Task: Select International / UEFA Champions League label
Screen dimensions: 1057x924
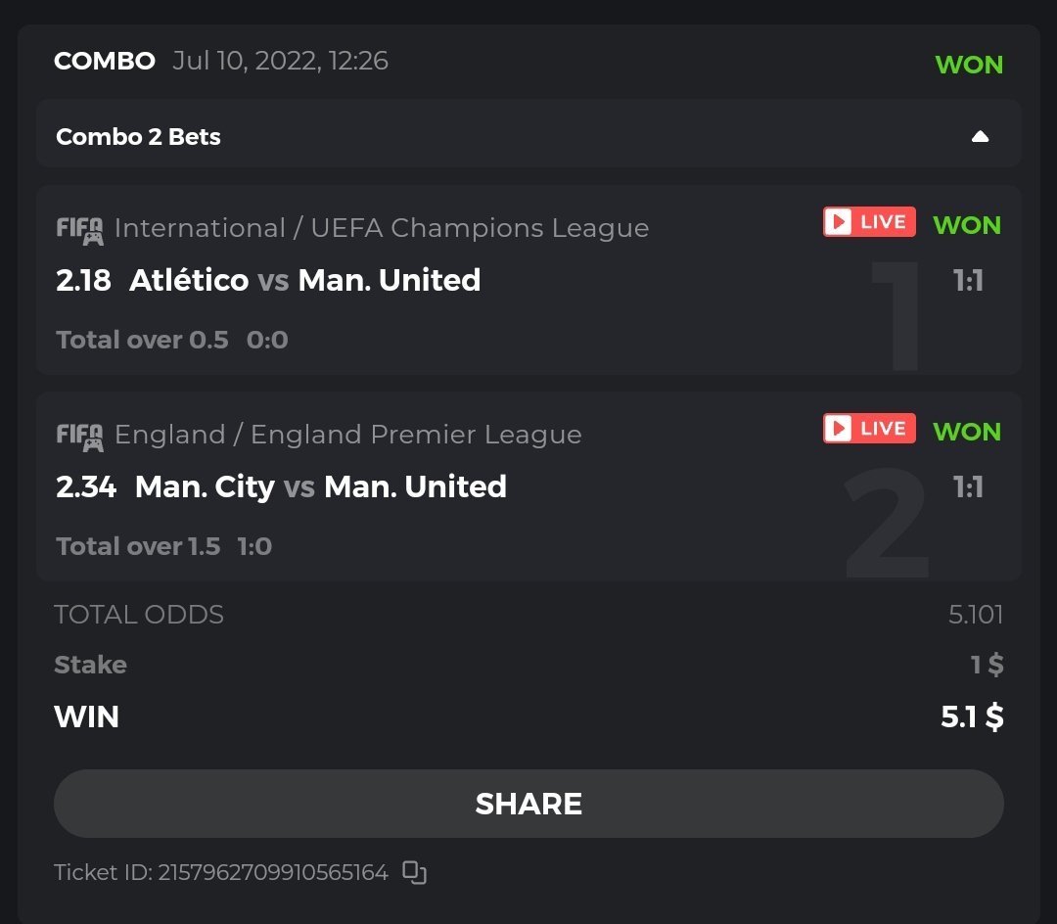Action: tap(382, 228)
